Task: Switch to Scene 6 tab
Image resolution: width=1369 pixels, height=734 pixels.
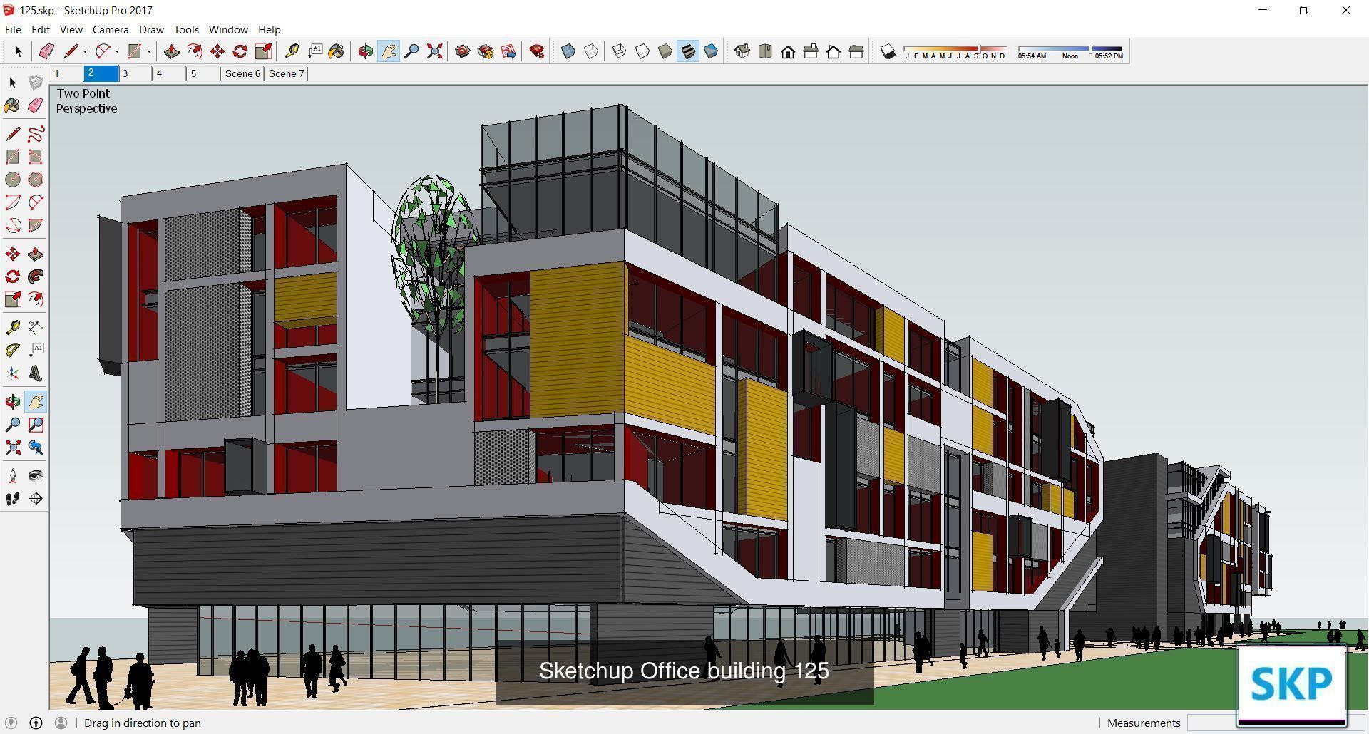Action: [242, 73]
